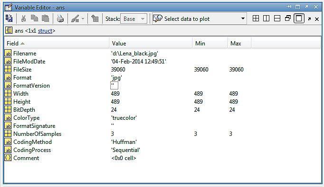Open the struct hyperlink
This screenshot has width=324, height=187.
coord(45,31)
